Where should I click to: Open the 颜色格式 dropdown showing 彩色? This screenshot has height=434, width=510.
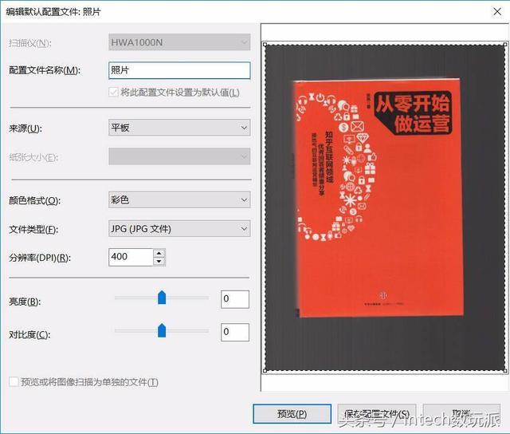(179, 199)
